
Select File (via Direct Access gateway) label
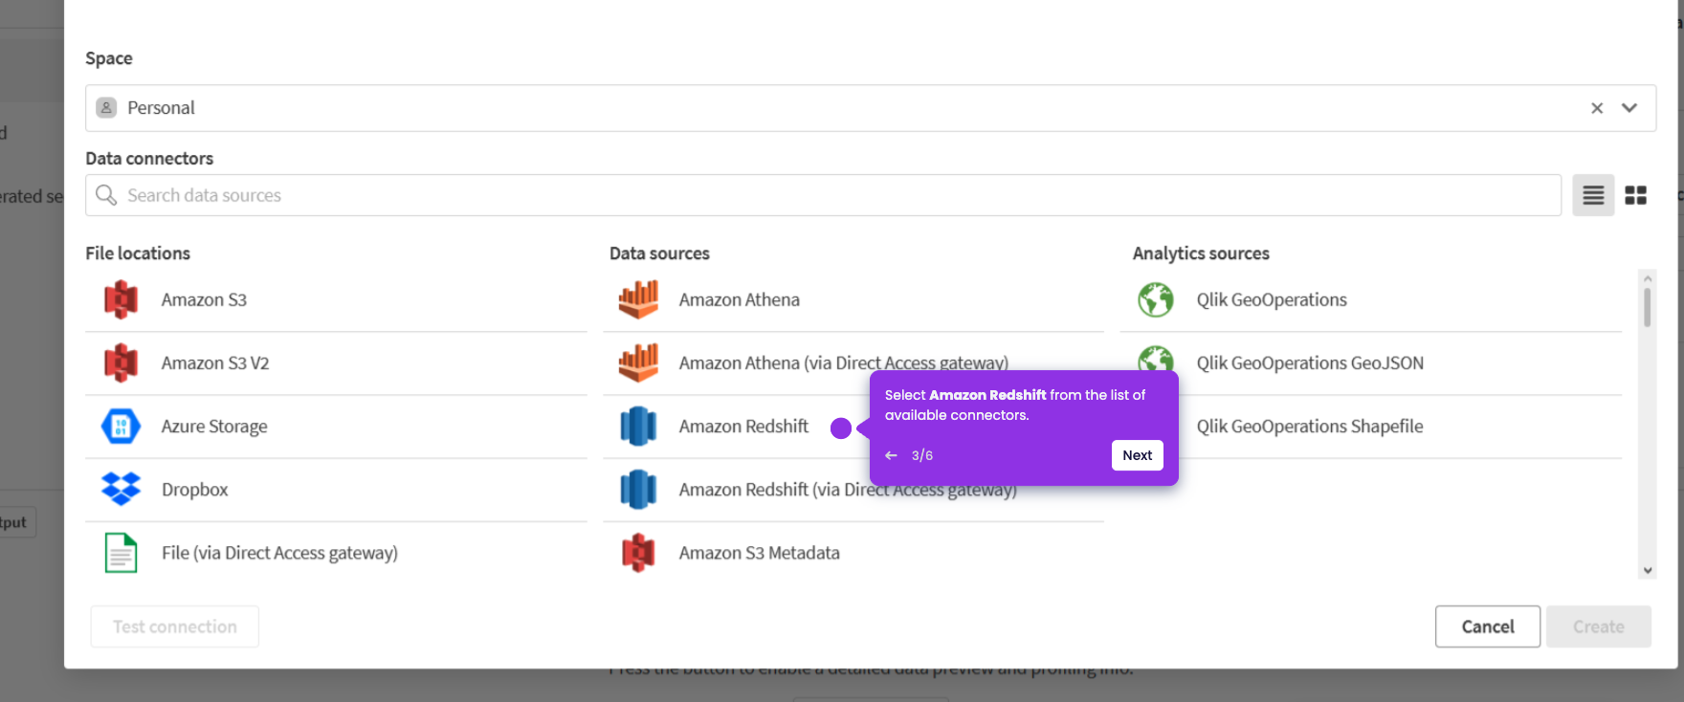[279, 553]
